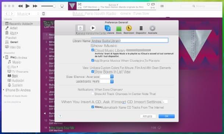Toggle automatically name CD tracks checkbox
Image resolution: width=224 pixels, height=134 pixels.
(x=93, y=107)
